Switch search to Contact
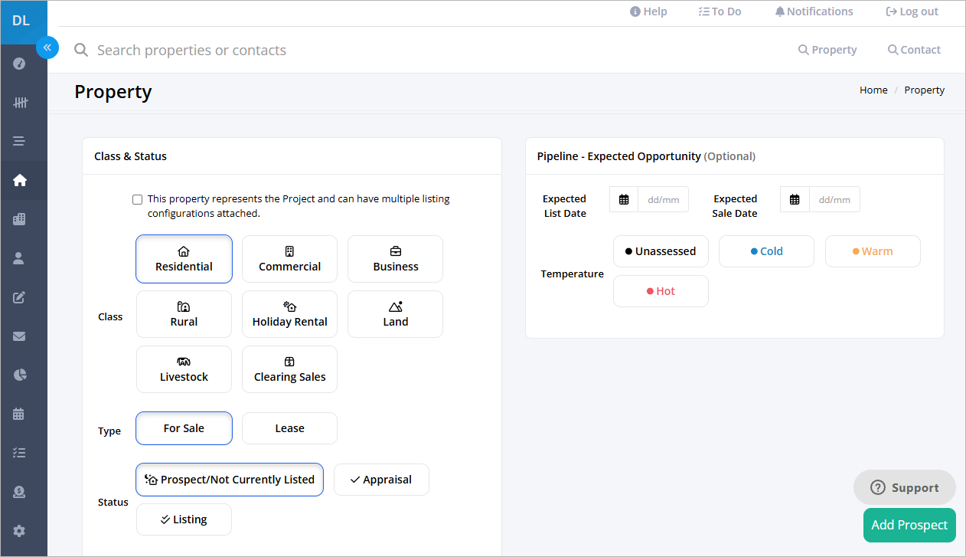 coord(914,50)
